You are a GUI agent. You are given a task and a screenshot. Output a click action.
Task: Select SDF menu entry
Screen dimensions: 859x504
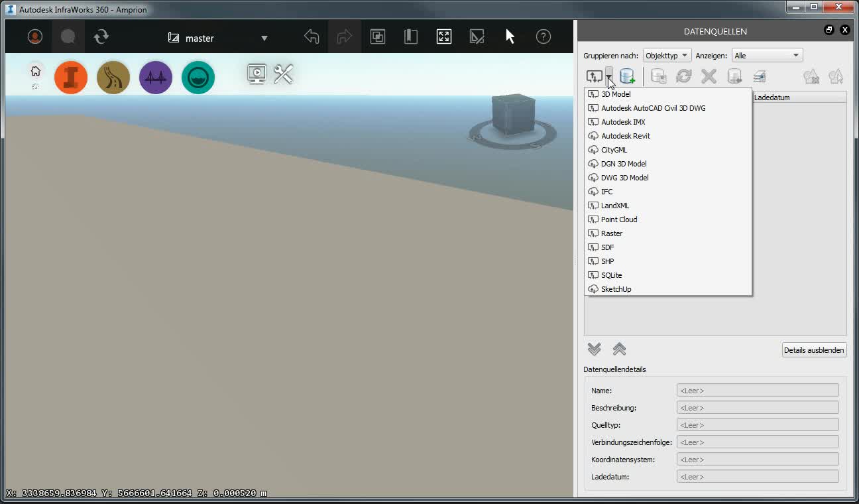click(x=668, y=247)
